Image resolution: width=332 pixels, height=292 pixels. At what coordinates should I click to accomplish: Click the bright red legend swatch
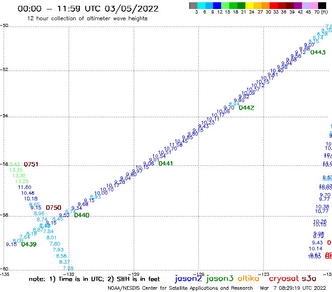274,5
